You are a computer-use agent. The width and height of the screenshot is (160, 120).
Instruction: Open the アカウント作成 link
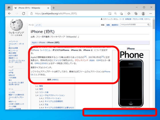pos(138,19)
